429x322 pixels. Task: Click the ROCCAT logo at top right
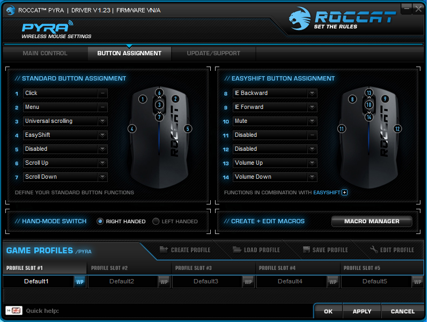[342, 18]
